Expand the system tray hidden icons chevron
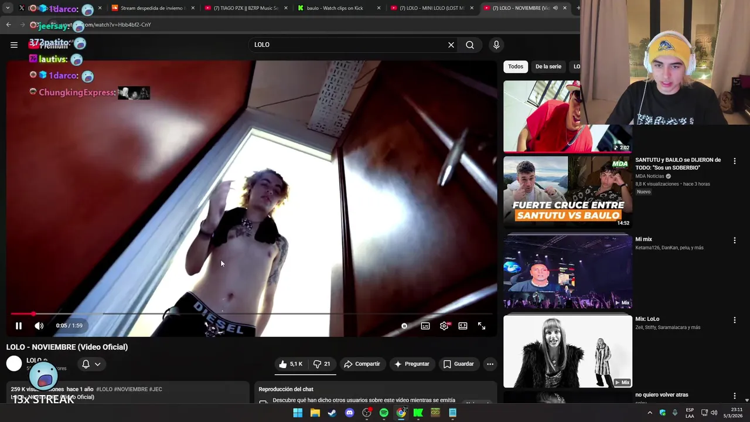This screenshot has height=422, width=750. point(650,413)
